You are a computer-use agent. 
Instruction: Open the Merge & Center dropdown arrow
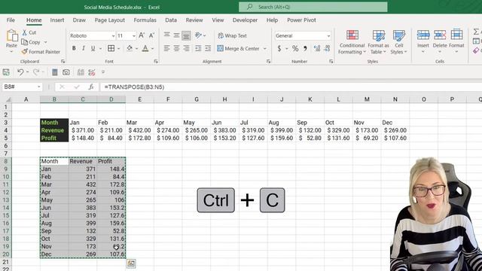point(264,48)
